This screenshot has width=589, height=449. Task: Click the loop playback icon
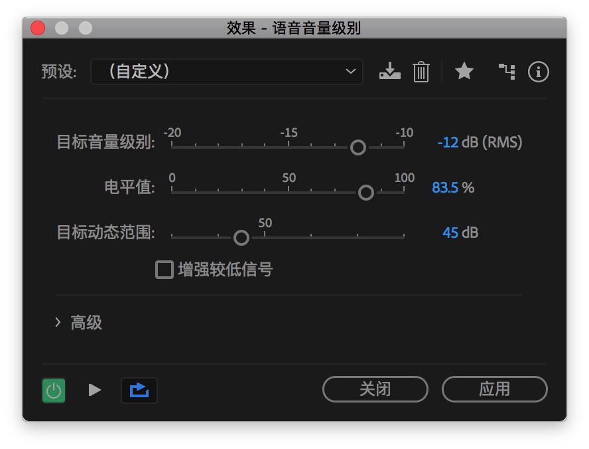[139, 391]
